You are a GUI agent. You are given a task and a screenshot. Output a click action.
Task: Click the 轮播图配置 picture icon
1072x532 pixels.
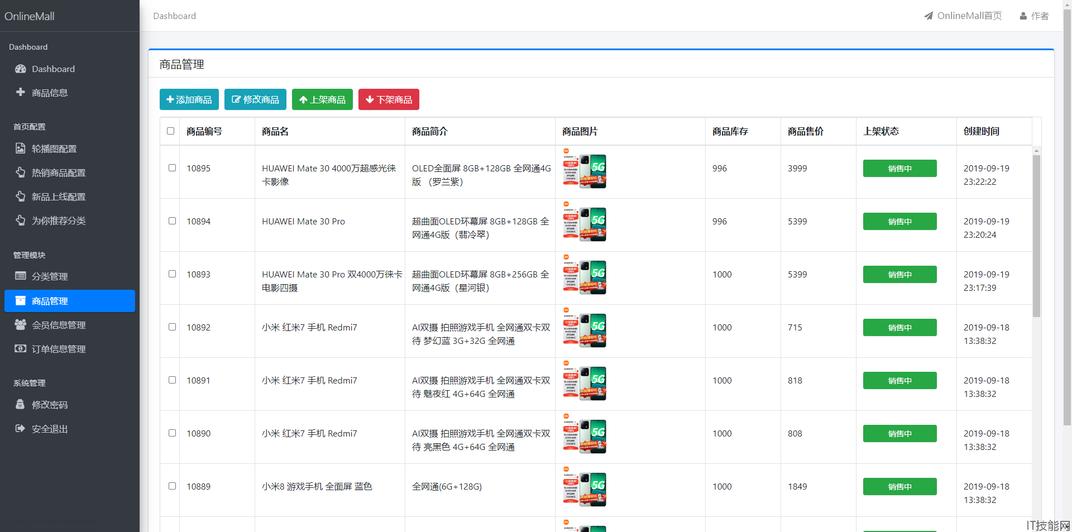click(x=21, y=148)
